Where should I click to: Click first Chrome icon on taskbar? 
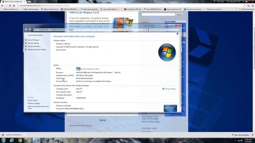pyautogui.click(x=20, y=140)
